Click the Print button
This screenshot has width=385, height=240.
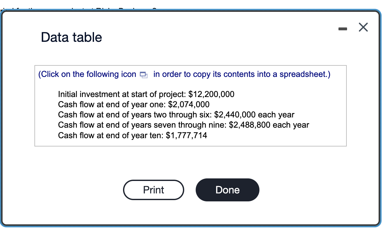[x=153, y=190]
